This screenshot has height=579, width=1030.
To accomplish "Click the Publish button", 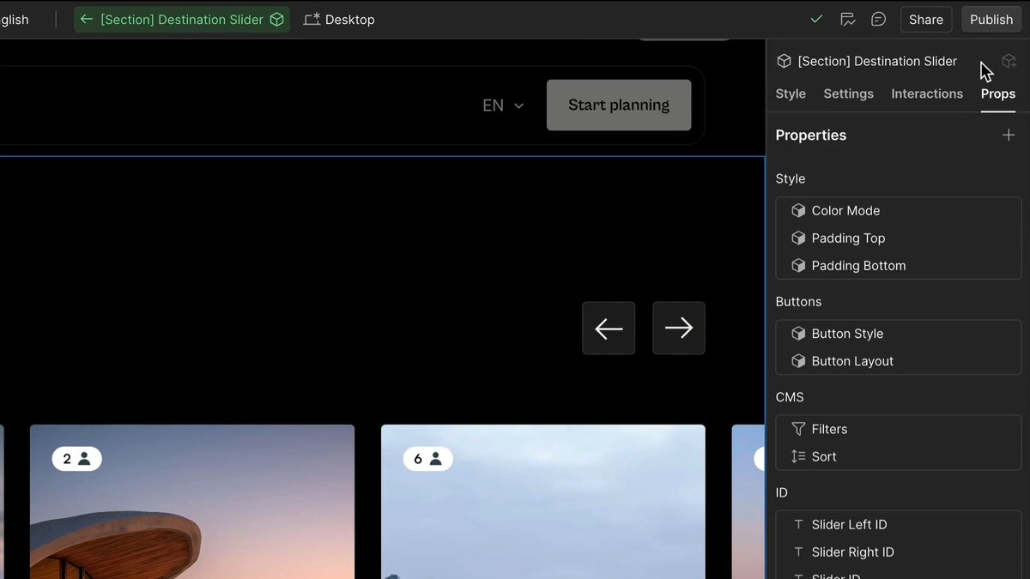I will (991, 19).
